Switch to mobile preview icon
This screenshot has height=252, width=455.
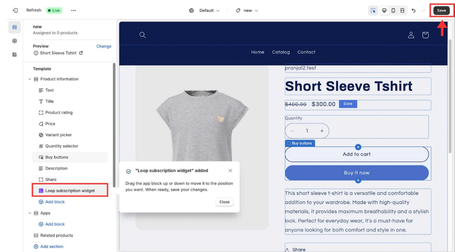click(393, 10)
